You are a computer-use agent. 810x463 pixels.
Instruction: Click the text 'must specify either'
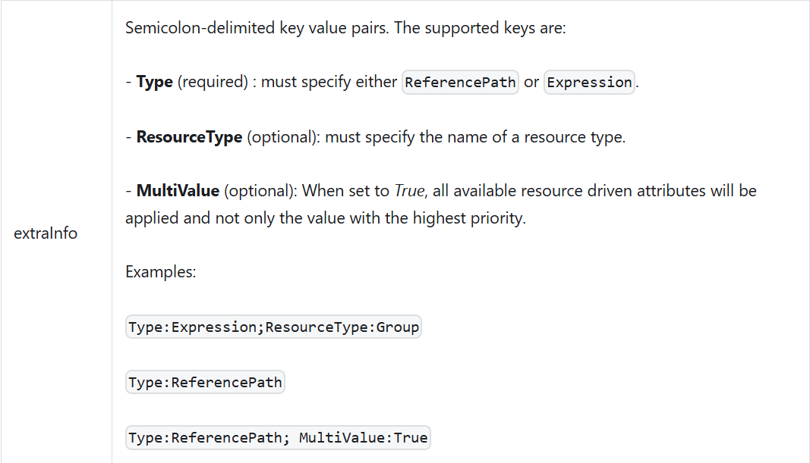[329, 82]
